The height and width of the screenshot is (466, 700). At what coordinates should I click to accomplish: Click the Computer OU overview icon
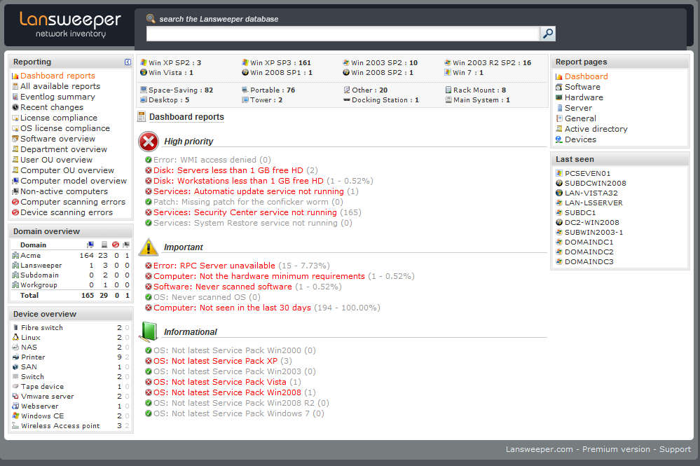(x=15, y=170)
